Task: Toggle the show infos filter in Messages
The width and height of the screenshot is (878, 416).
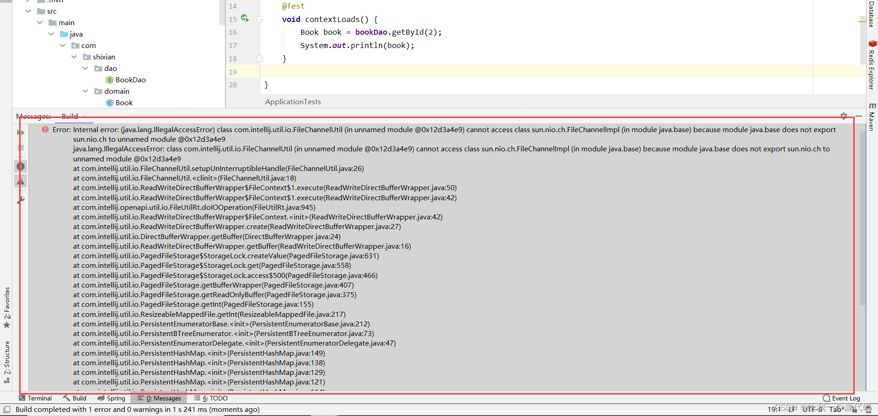Action: click(21, 166)
